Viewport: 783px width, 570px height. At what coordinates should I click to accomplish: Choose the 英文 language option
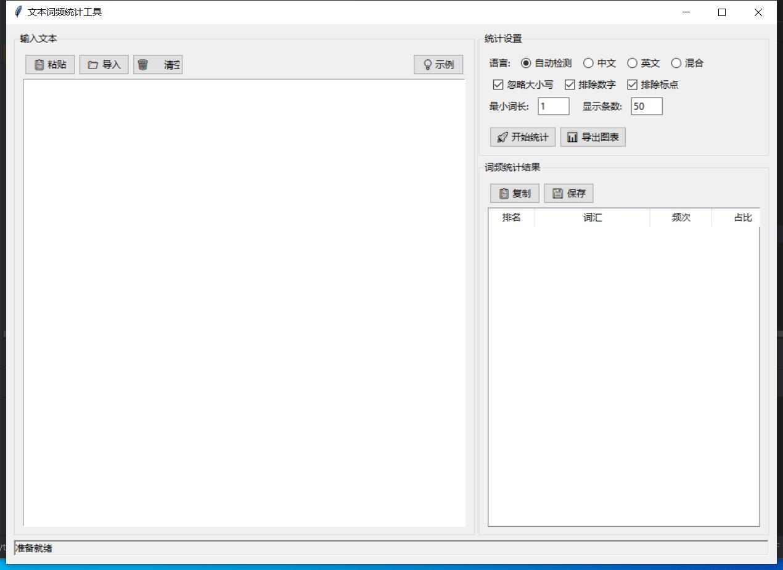click(x=644, y=63)
